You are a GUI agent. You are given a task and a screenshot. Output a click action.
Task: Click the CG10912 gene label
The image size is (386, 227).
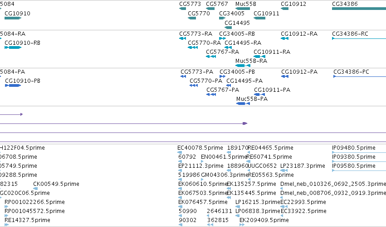(293, 4)
